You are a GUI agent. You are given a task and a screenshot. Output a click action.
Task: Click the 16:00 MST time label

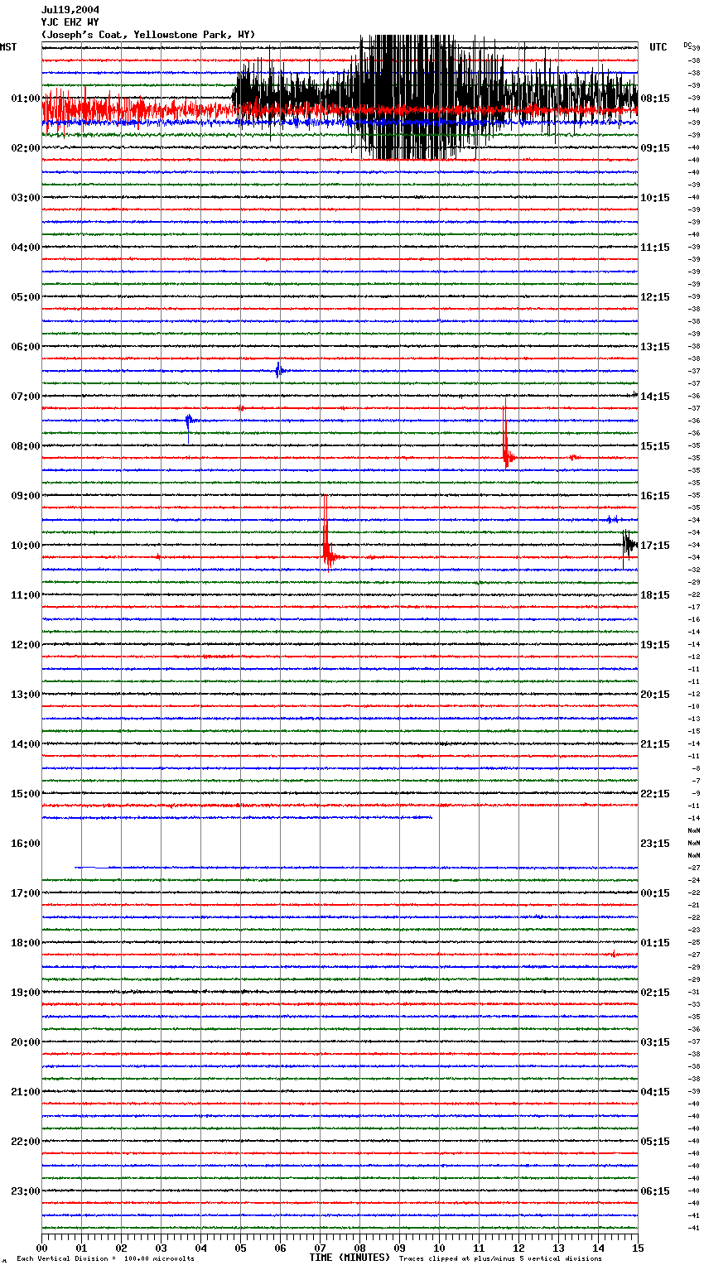coord(26,844)
